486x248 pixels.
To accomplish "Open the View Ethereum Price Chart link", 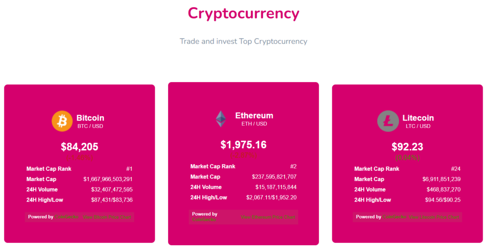I will click(x=268, y=217).
